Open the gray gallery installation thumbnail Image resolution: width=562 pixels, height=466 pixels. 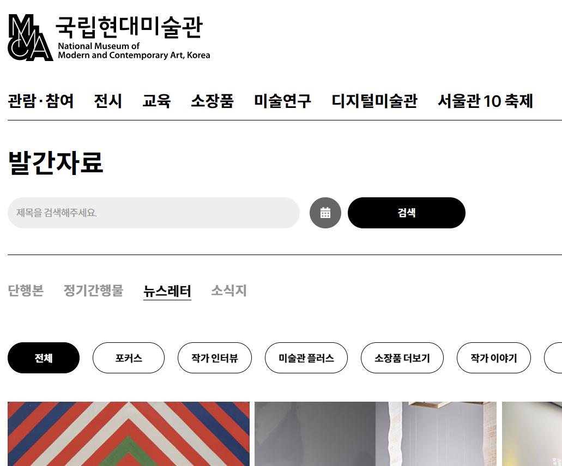tap(376, 434)
